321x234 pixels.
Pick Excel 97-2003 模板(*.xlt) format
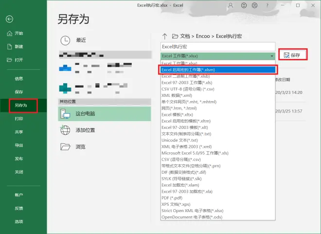(218, 127)
